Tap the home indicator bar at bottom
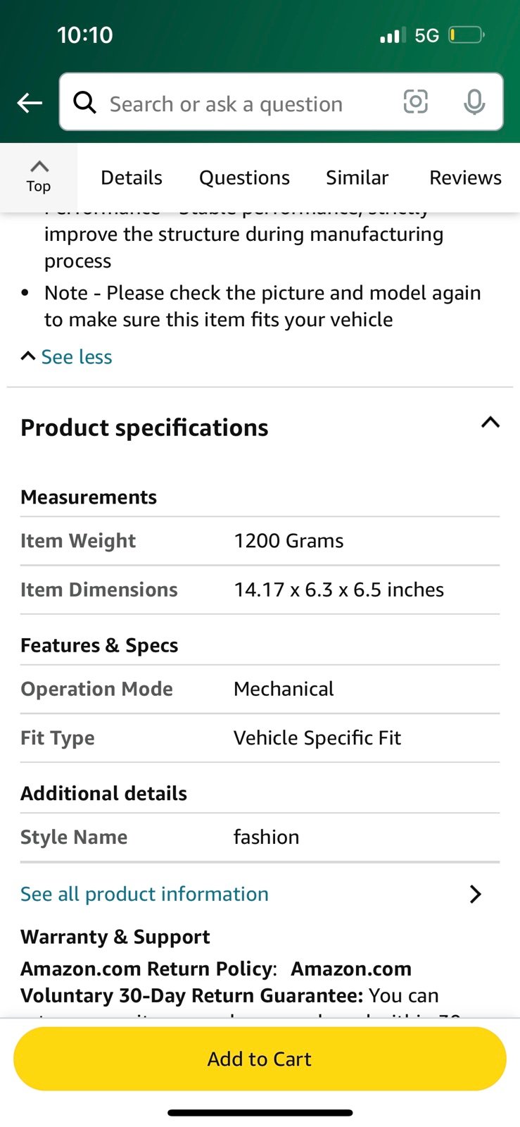 tap(260, 1113)
